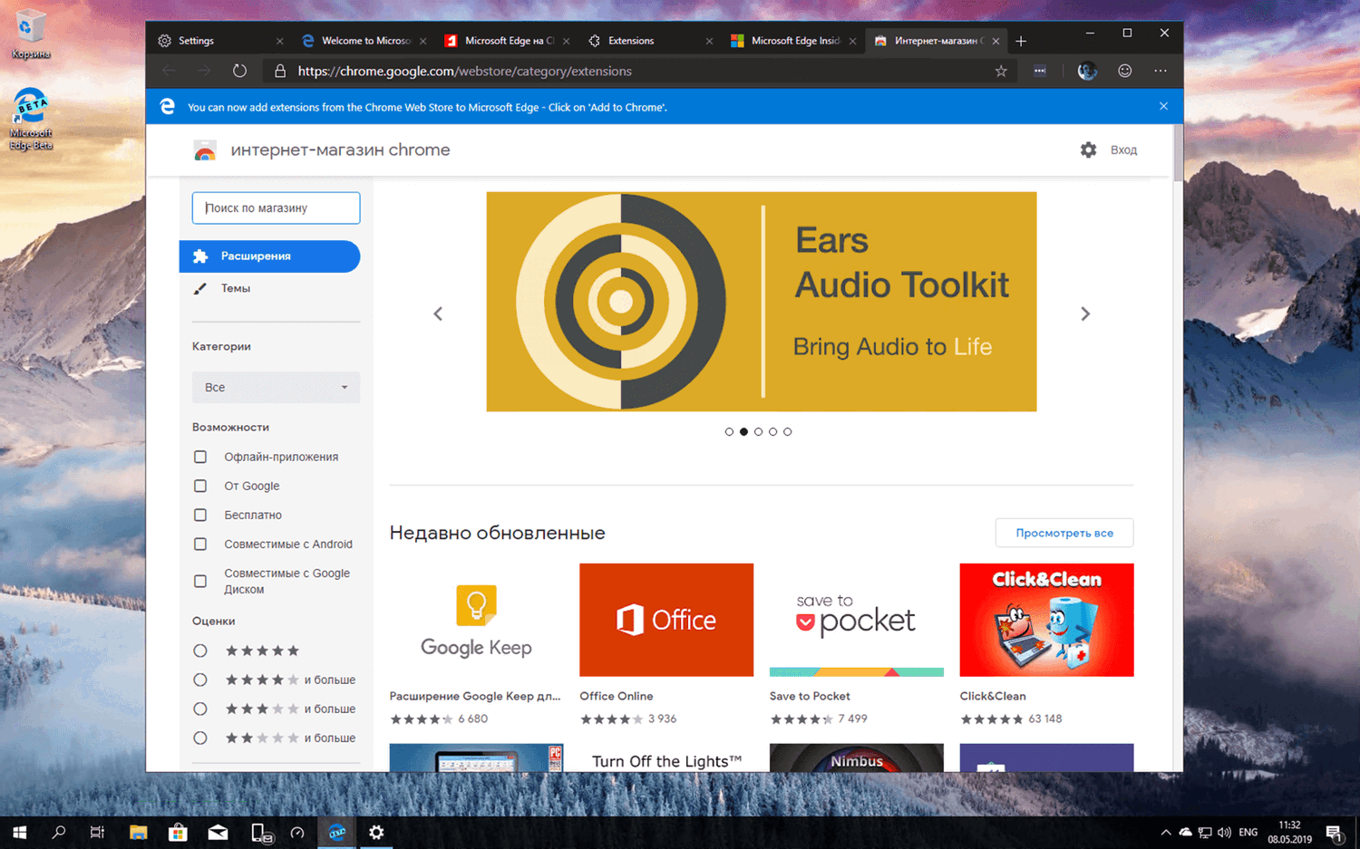Image resolution: width=1360 pixels, height=849 pixels.
Task: Open the notification center icon
Action: point(1334,833)
